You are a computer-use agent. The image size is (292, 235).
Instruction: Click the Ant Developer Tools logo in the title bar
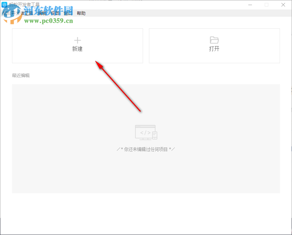(x=4, y=5)
